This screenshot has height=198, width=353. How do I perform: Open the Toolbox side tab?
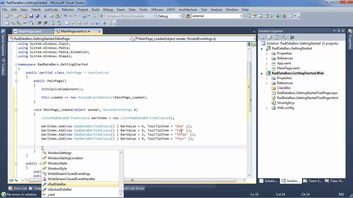coord(3,67)
